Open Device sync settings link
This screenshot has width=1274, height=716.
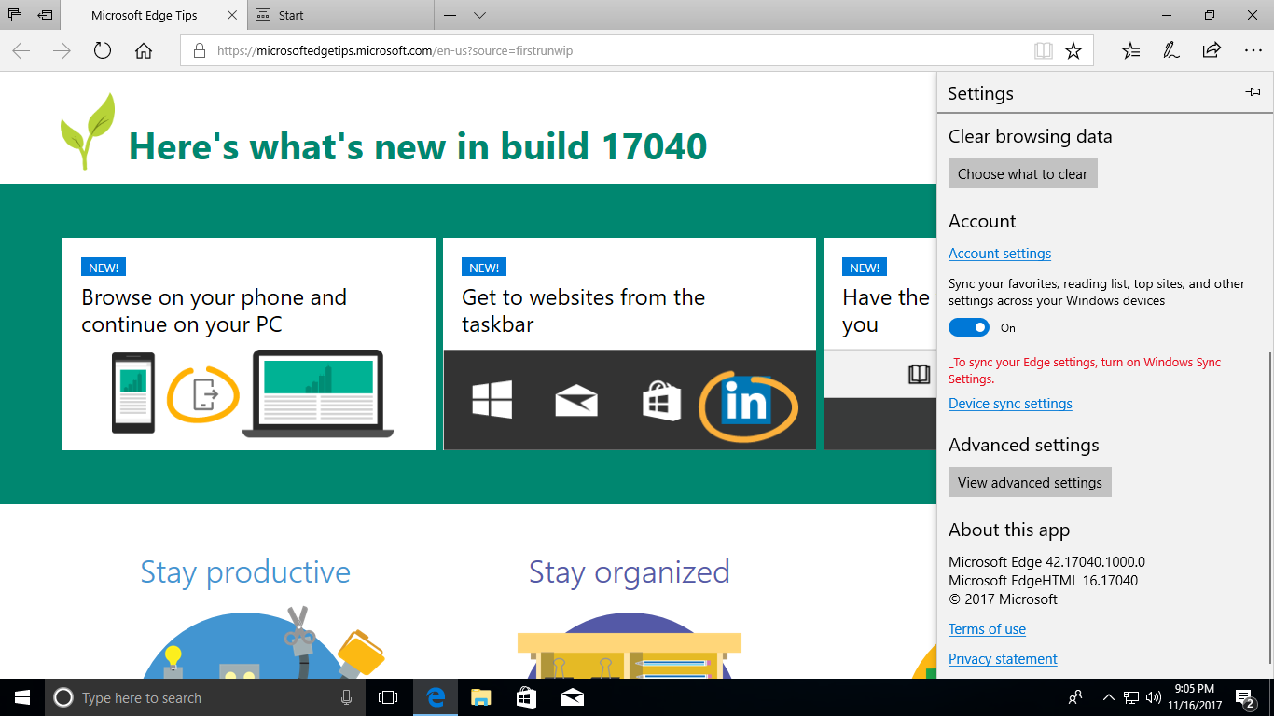click(x=1010, y=404)
